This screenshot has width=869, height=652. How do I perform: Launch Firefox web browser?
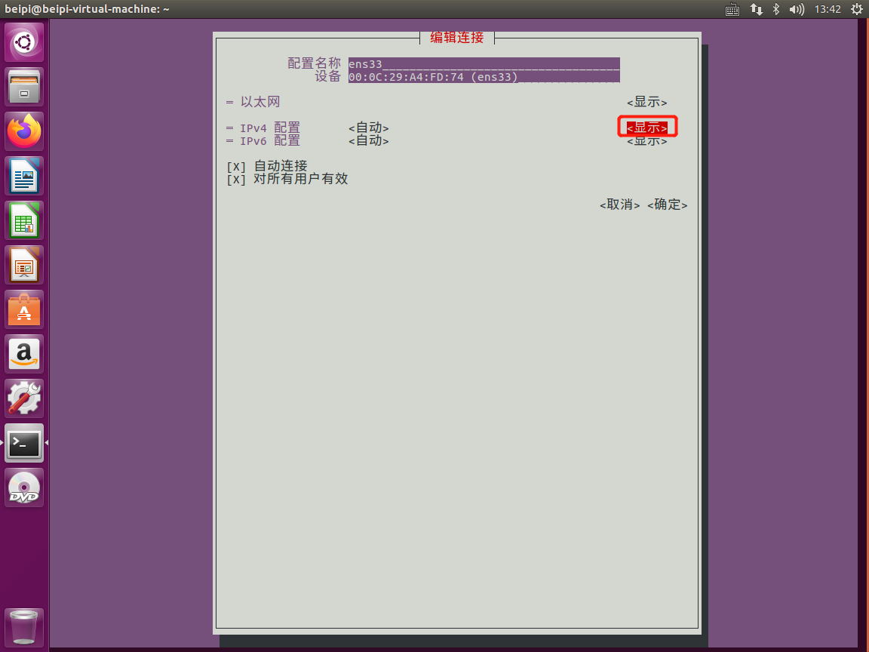24,131
